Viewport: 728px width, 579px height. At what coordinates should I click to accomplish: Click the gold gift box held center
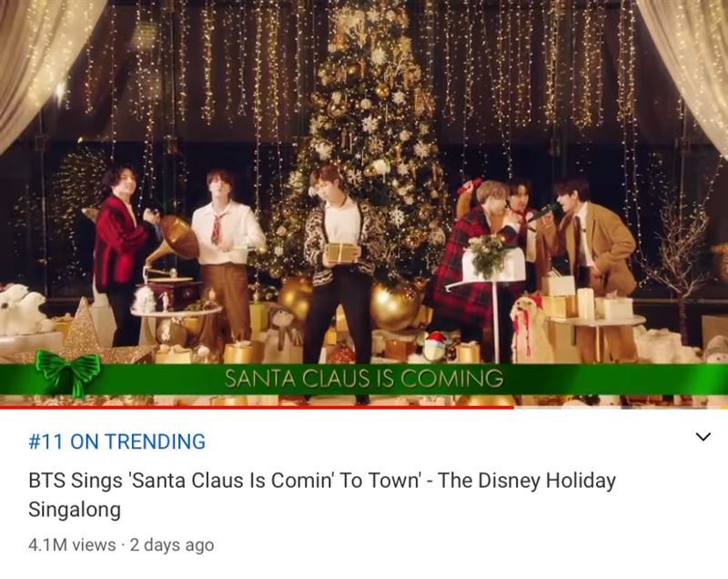[342, 253]
